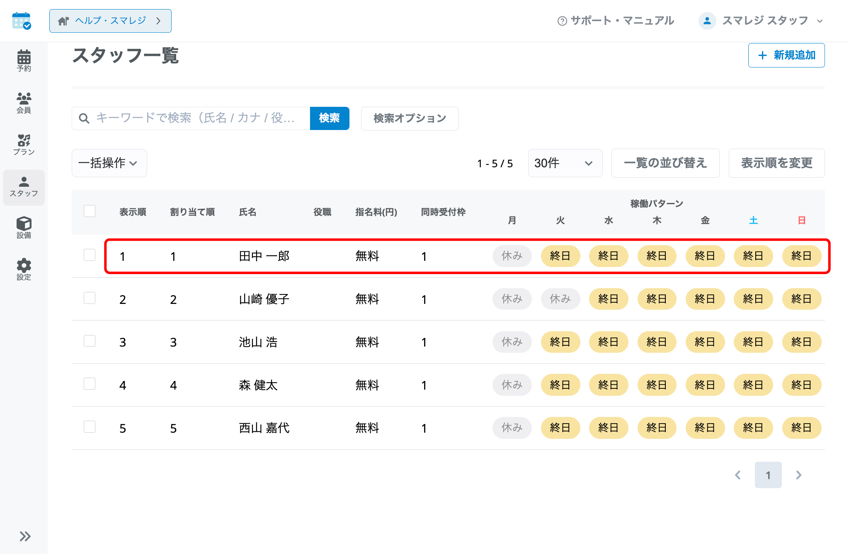Check the box for 西山 嘉代
The height and width of the screenshot is (554, 849).
(x=90, y=426)
